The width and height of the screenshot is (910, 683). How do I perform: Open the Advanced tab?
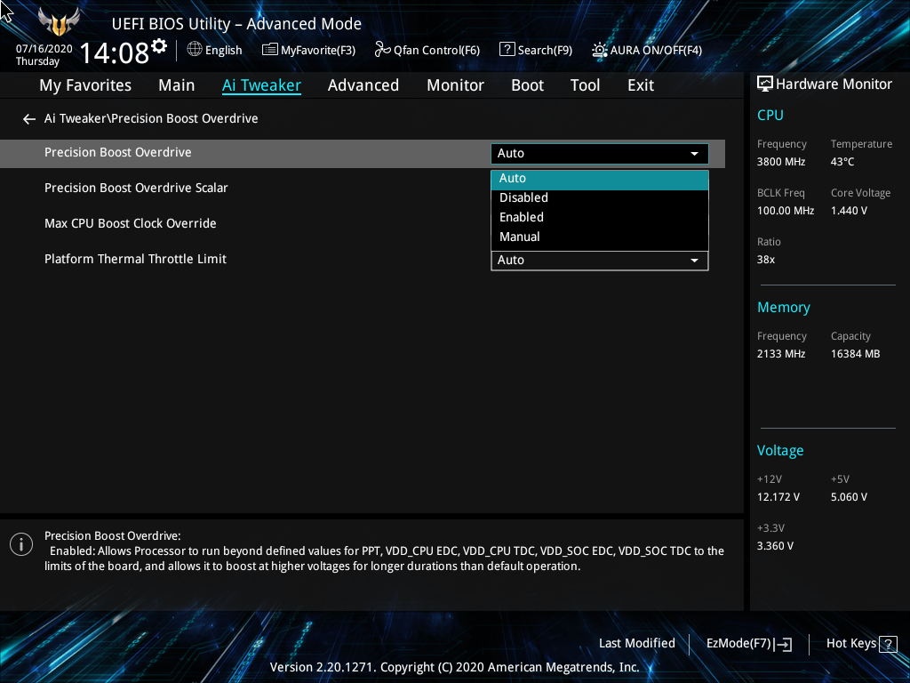[363, 85]
